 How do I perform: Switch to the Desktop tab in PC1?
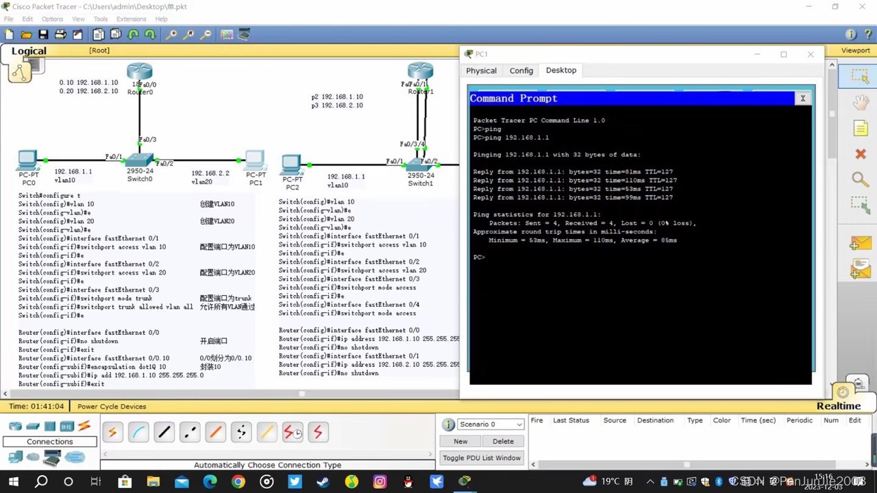coord(561,71)
